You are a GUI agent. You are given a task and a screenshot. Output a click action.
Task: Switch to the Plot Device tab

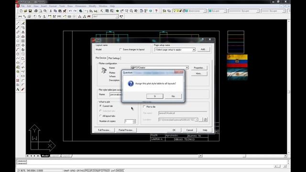pos(101,58)
